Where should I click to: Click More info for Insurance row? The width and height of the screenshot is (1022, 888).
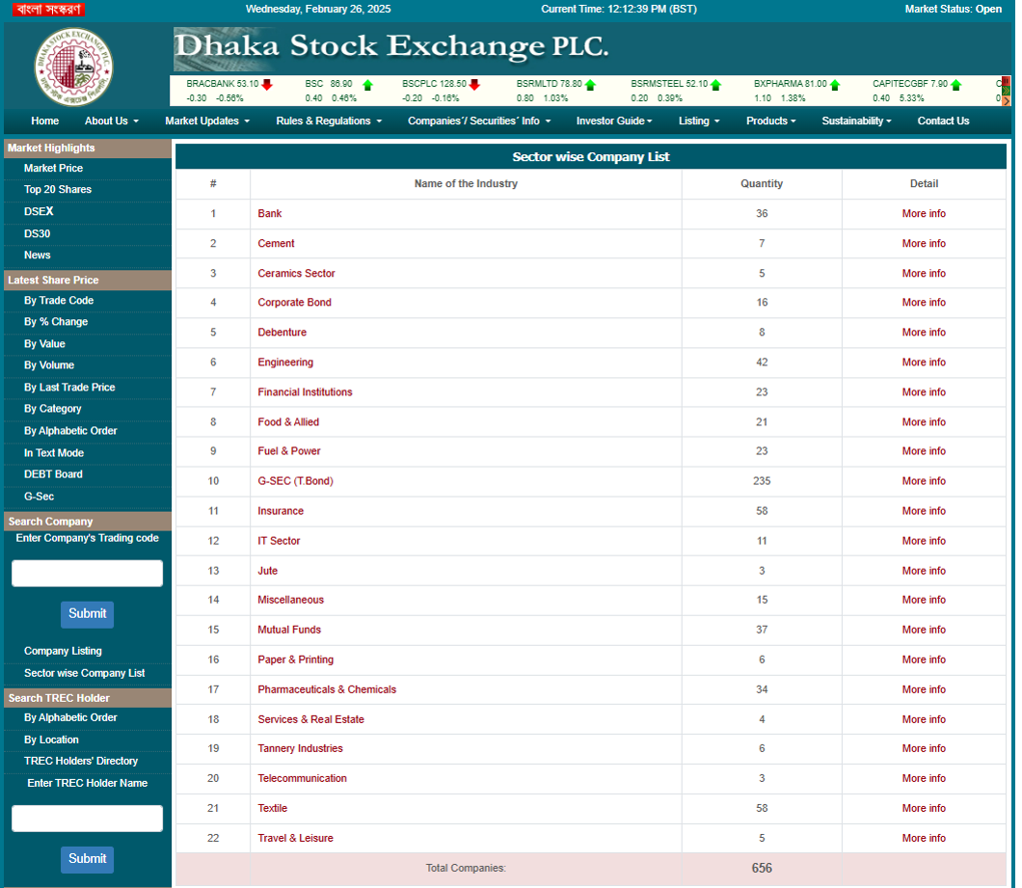coord(924,511)
